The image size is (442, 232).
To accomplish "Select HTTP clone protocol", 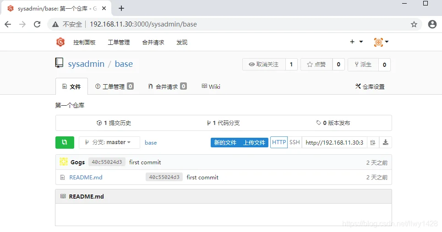I will tap(279, 142).
